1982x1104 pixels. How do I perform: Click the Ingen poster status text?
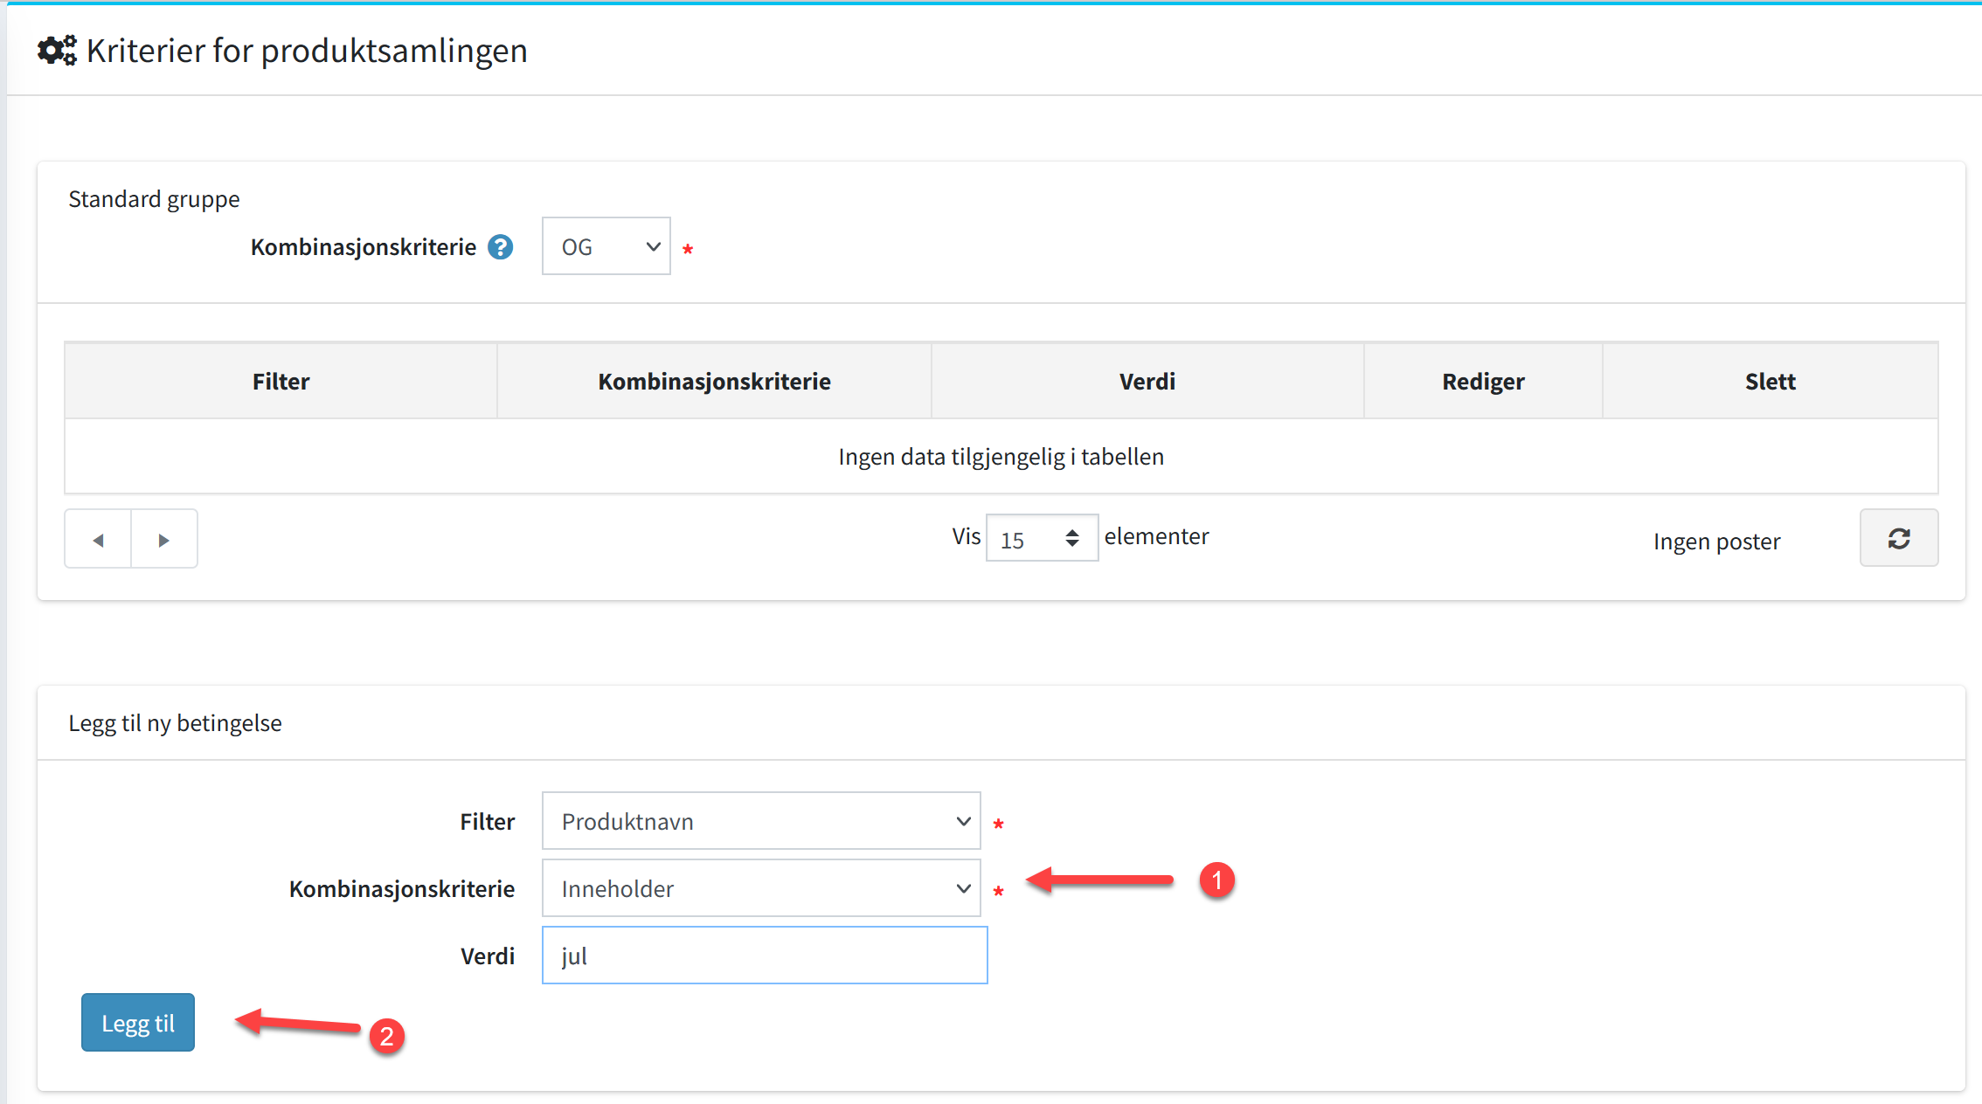(1716, 542)
